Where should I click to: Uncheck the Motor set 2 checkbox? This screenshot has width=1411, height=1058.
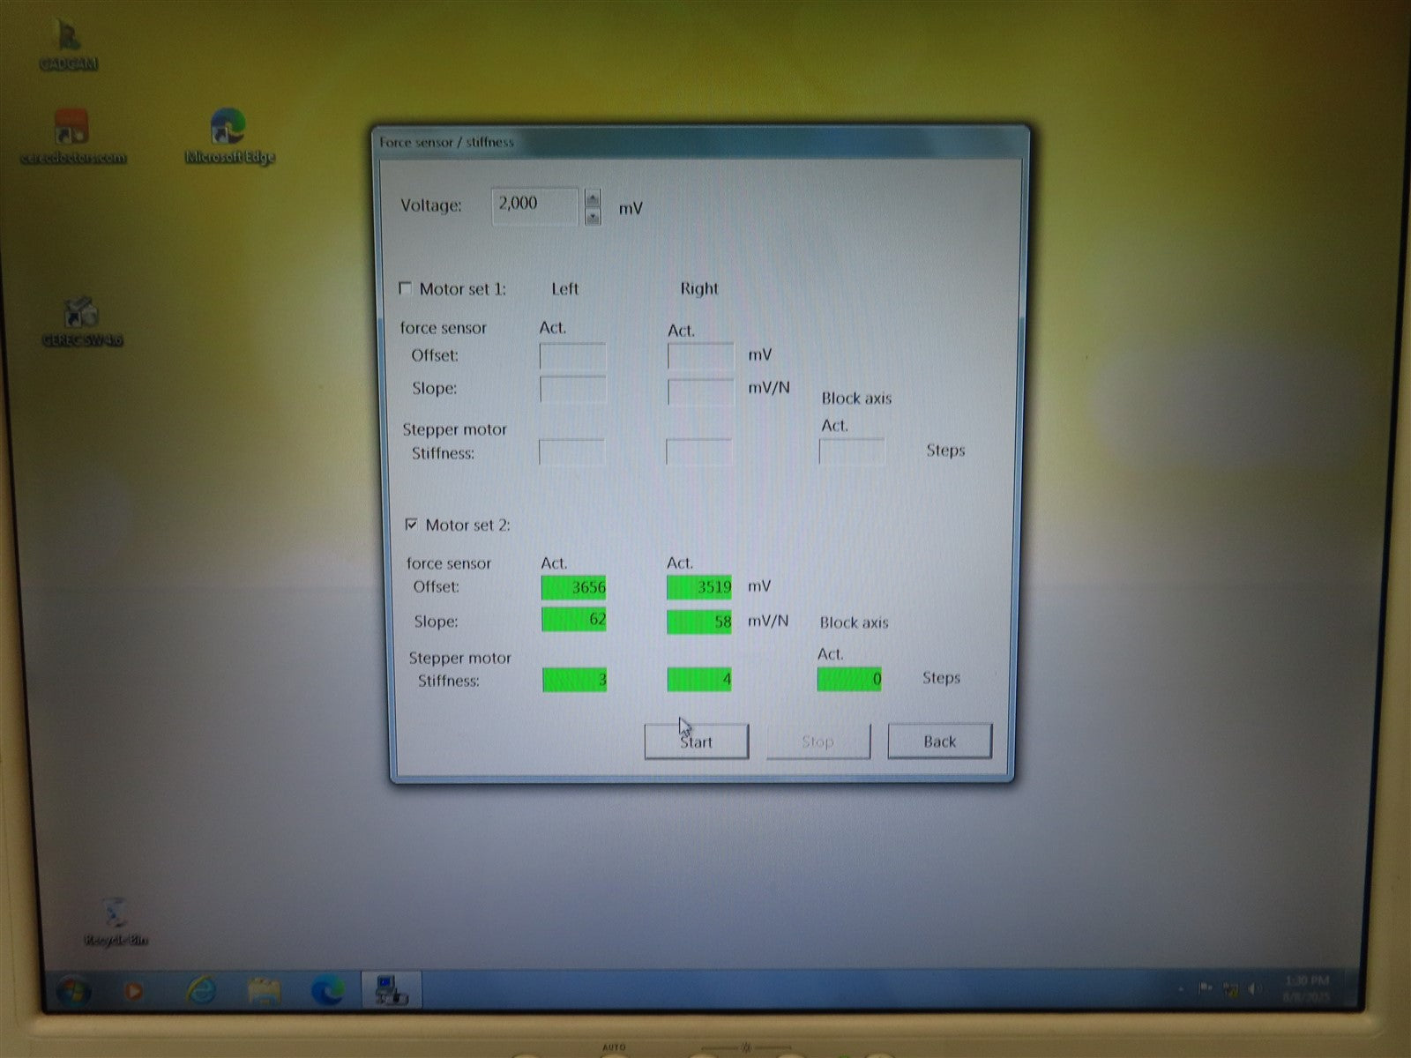click(x=411, y=525)
